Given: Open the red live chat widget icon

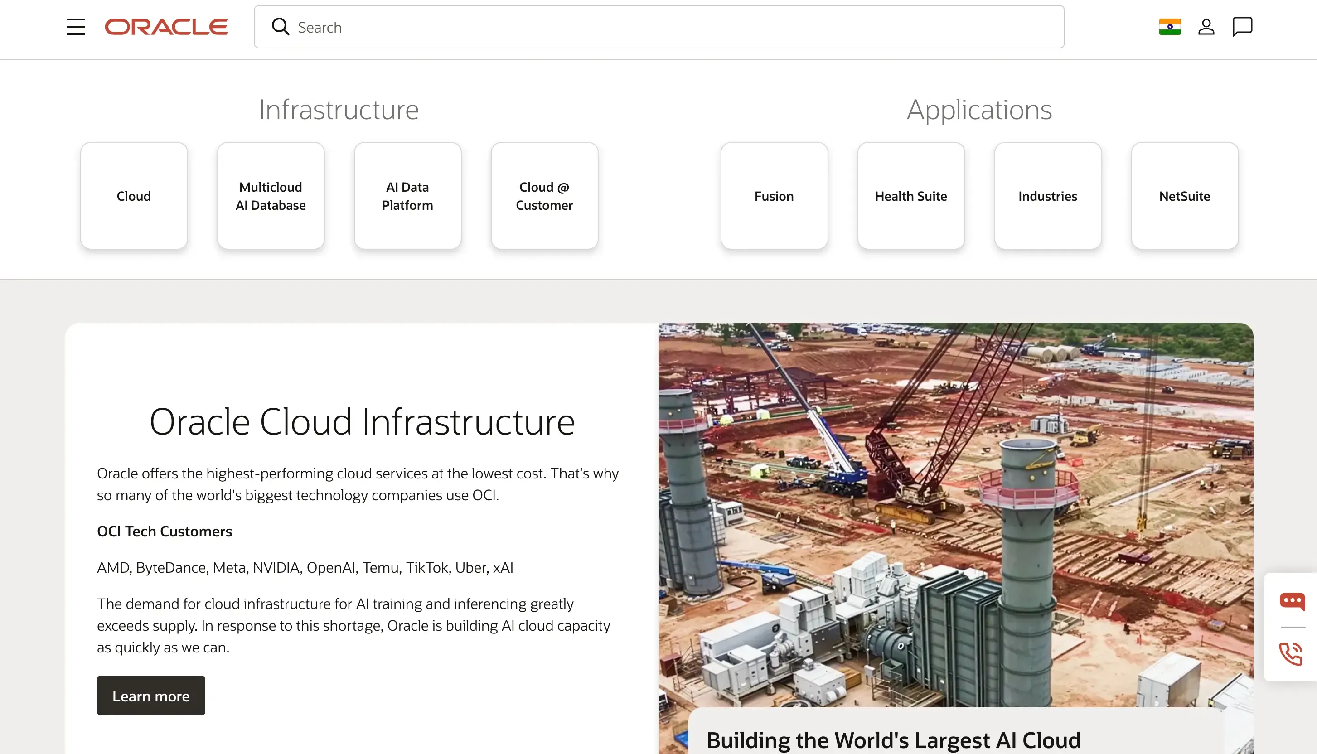Looking at the screenshot, I should click(1292, 601).
